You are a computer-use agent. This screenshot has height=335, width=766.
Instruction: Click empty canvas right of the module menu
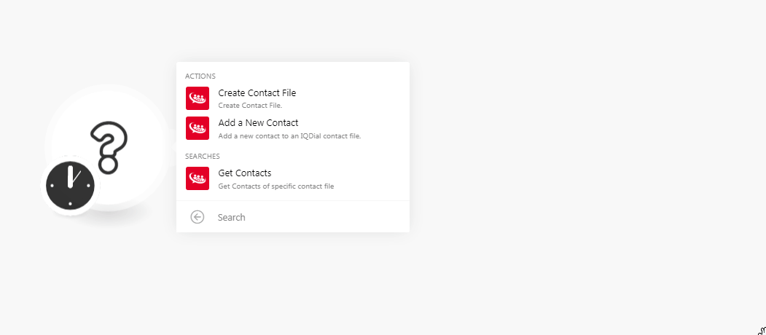coord(583,146)
